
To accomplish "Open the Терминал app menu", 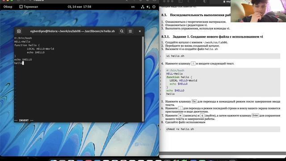I will (29, 7).
